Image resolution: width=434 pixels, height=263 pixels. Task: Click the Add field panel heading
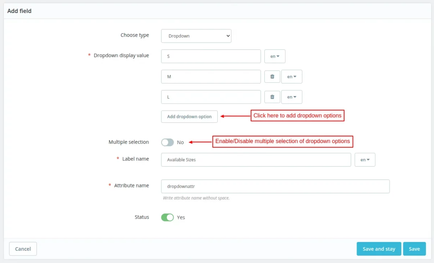[x=20, y=11]
